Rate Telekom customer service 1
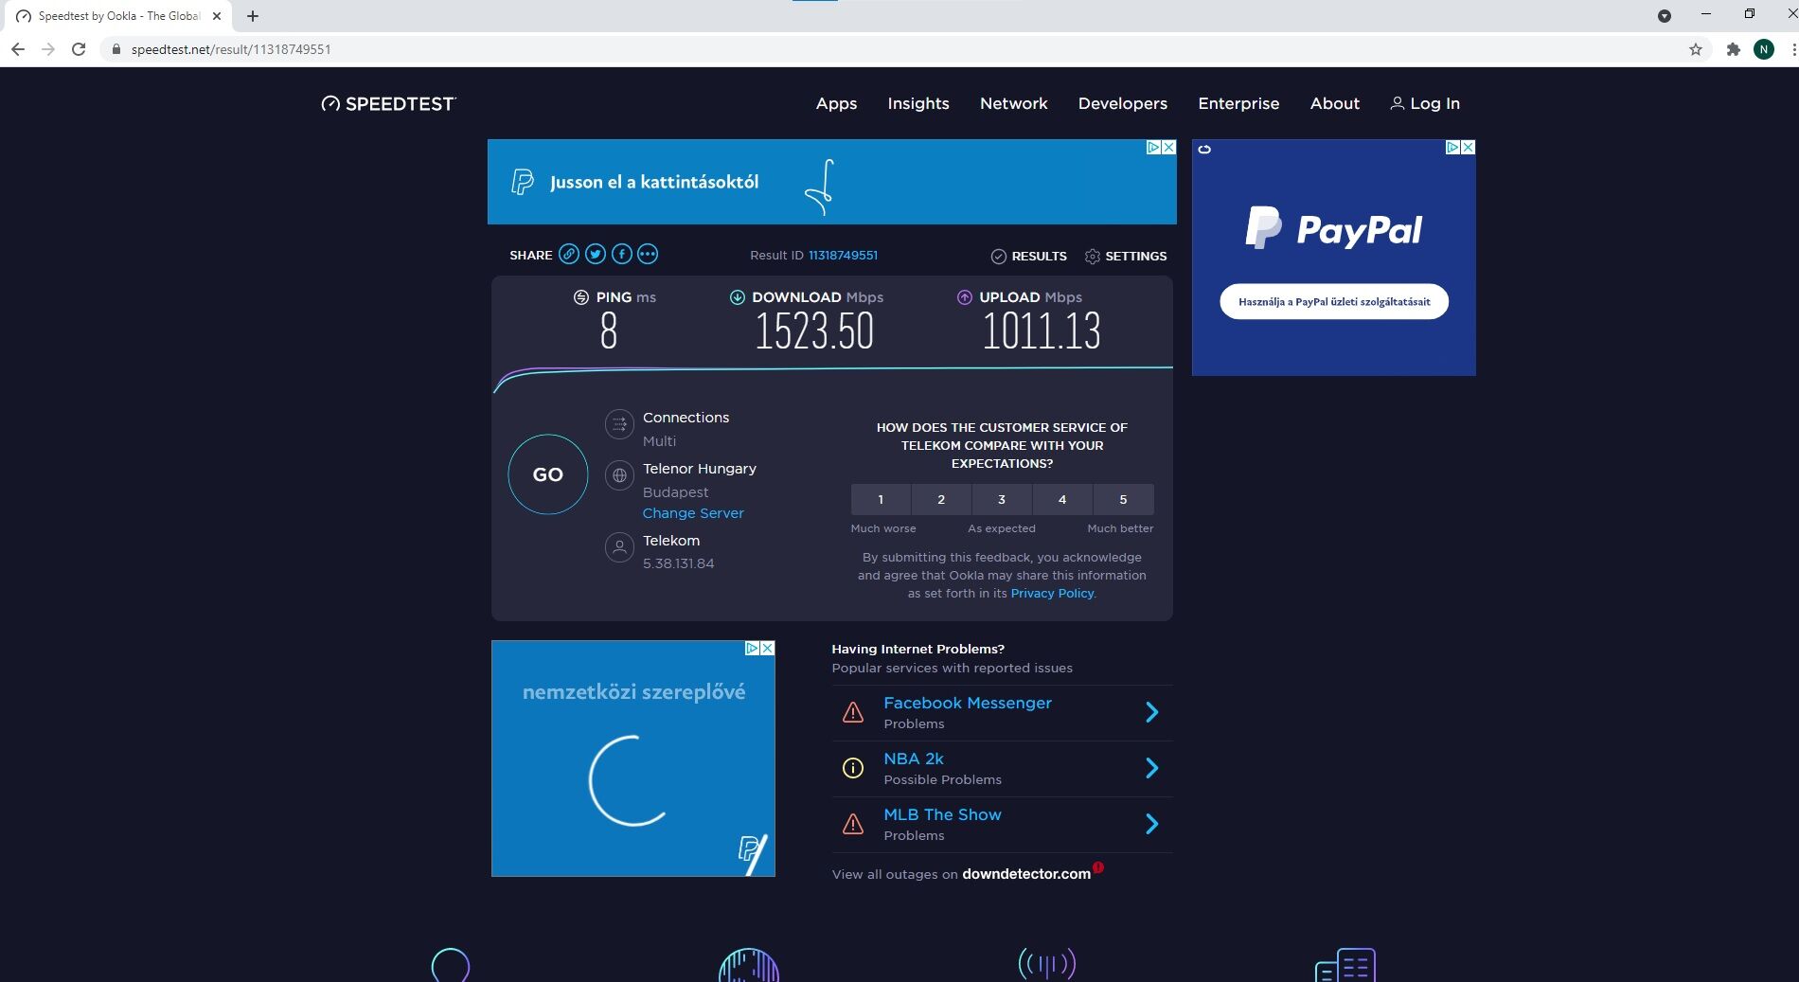 pyautogui.click(x=881, y=499)
